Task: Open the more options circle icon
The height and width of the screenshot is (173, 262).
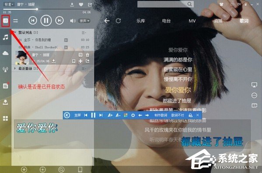Action: point(254,95)
